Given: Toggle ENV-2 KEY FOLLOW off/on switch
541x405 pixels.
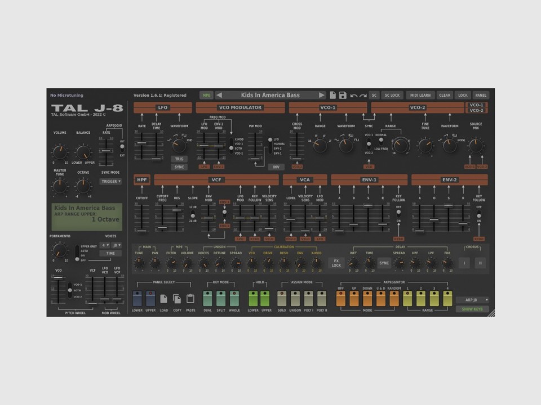Looking at the screenshot, I should coord(479,214).
